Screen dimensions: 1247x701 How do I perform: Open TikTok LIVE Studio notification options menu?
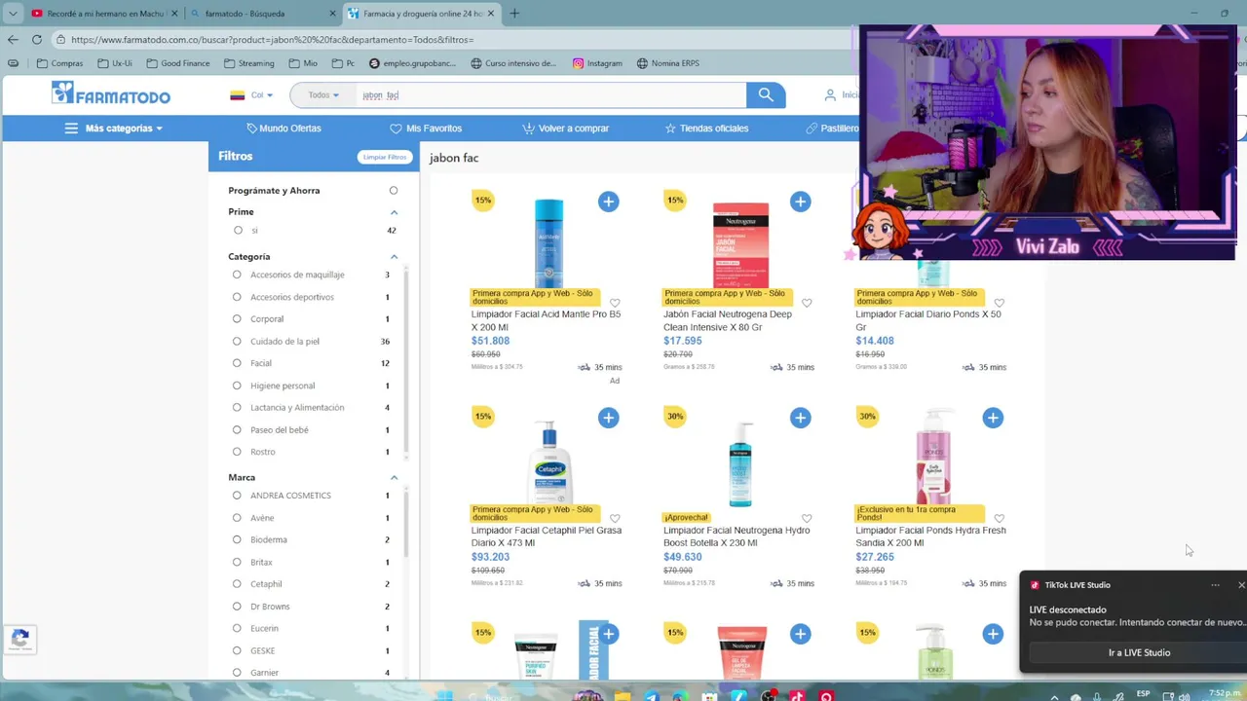click(1215, 585)
